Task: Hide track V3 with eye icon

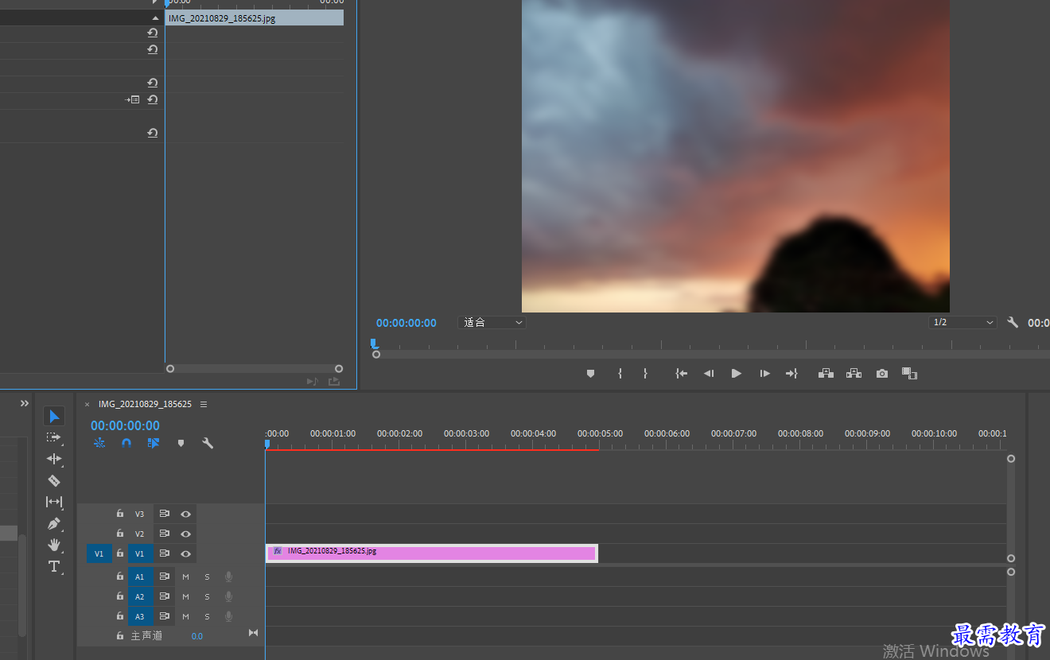Action: 185,514
